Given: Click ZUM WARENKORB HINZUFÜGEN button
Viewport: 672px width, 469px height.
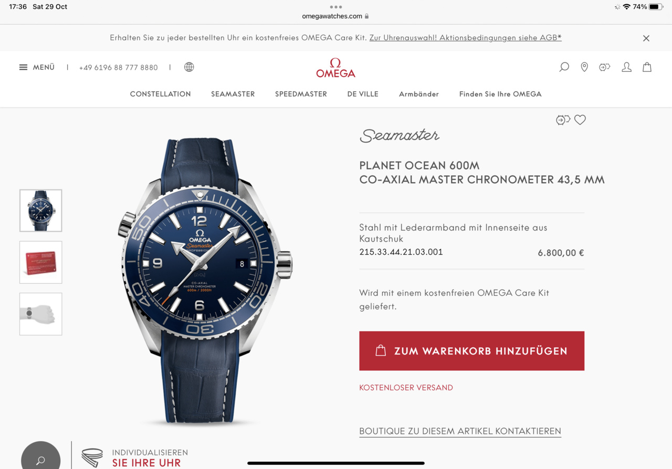Looking at the screenshot, I should [x=471, y=351].
